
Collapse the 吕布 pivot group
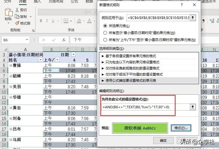[x=11, y=129]
